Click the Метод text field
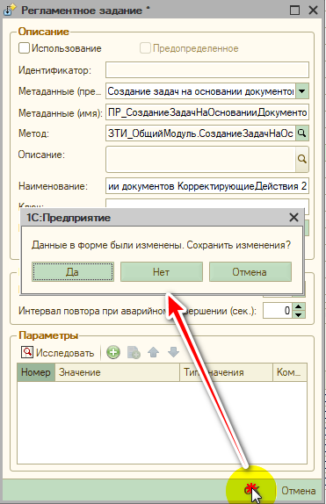The height and width of the screenshot is (504, 326). pyautogui.click(x=201, y=133)
